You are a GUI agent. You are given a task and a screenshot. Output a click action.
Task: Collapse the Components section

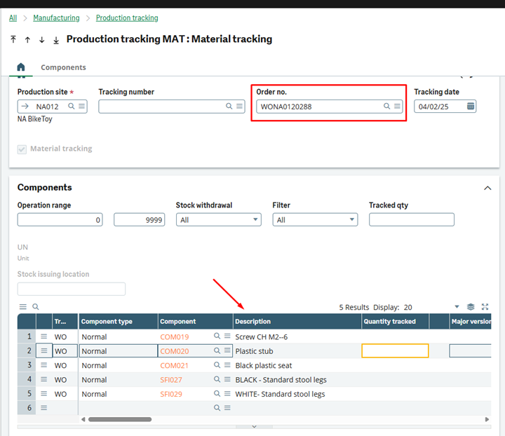[x=487, y=188]
